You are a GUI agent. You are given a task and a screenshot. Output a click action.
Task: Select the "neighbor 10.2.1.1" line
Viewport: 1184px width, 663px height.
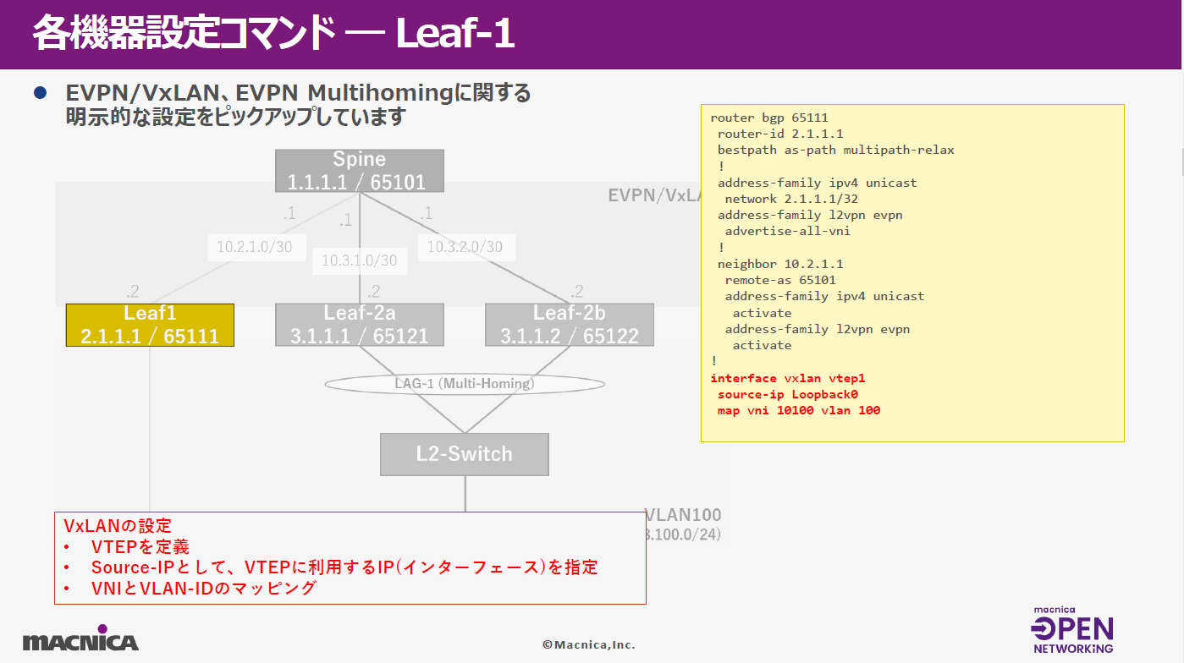point(780,264)
